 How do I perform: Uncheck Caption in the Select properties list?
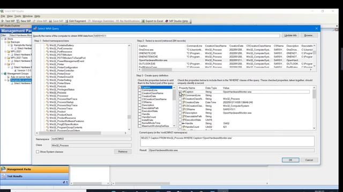139,87
